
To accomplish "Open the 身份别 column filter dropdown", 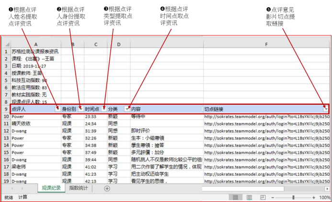I will [x=80, y=109].
